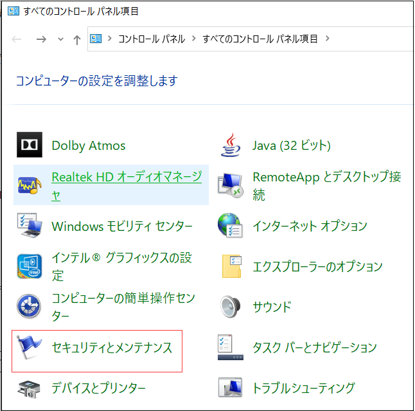415x411 pixels.
Task: Go back with the left arrow button
Action: pyautogui.click(x=17, y=39)
